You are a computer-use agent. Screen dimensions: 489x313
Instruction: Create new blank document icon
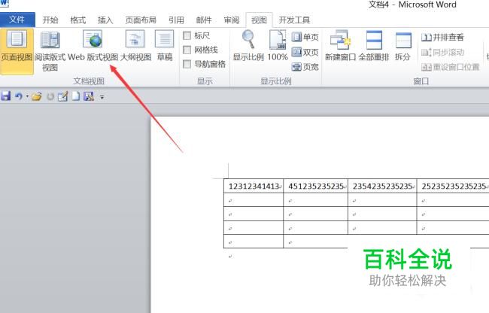click(x=76, y=96)
